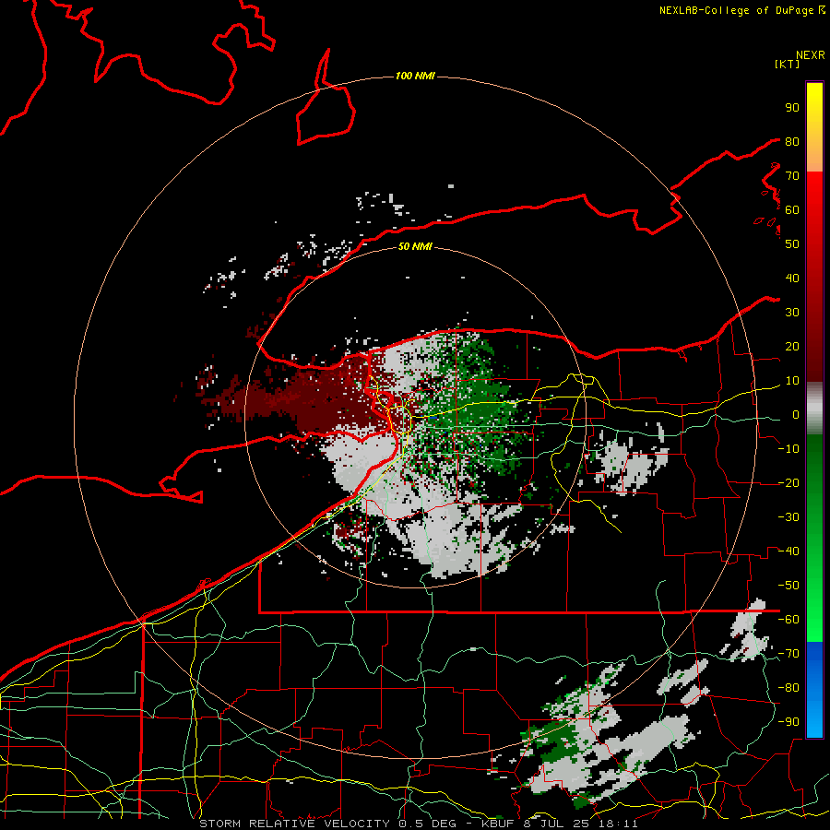
Task: Click the 30 value on the velocity legend
Action: 792,313
